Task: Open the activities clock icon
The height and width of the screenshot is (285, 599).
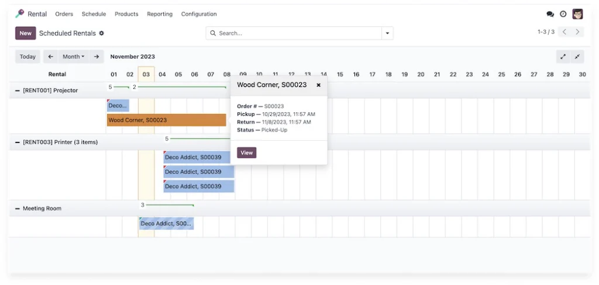Action: tap(563, 14)
